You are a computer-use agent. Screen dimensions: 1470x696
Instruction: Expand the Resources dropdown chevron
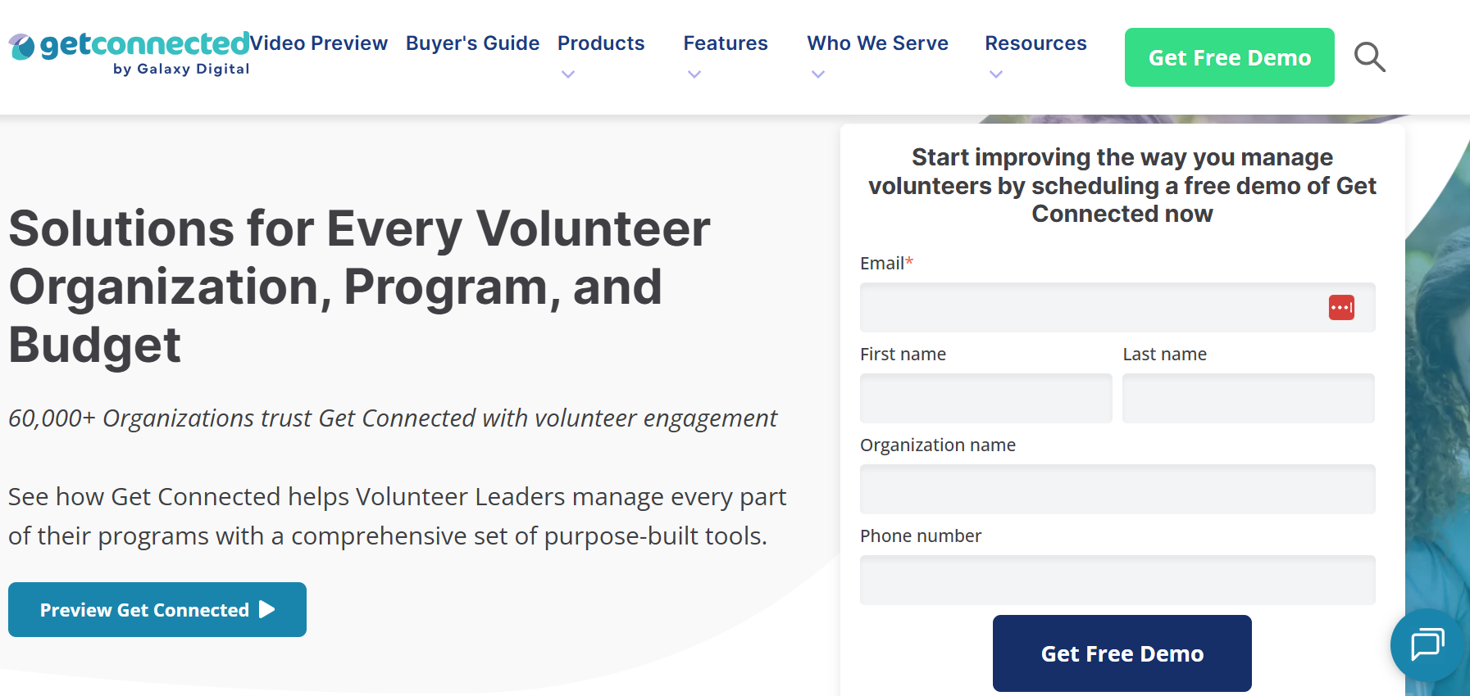pos(996,75)
